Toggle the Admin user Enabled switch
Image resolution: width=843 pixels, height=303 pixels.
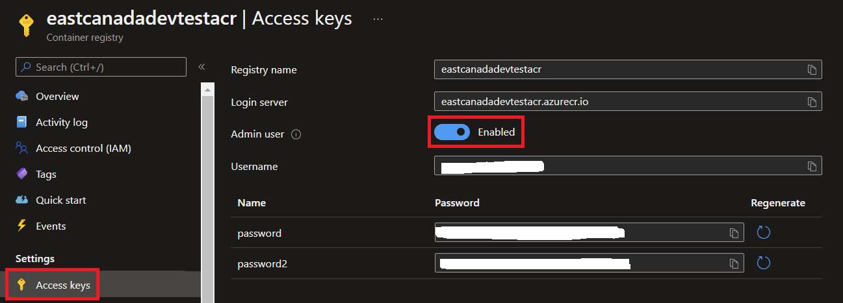coord(452,132)
